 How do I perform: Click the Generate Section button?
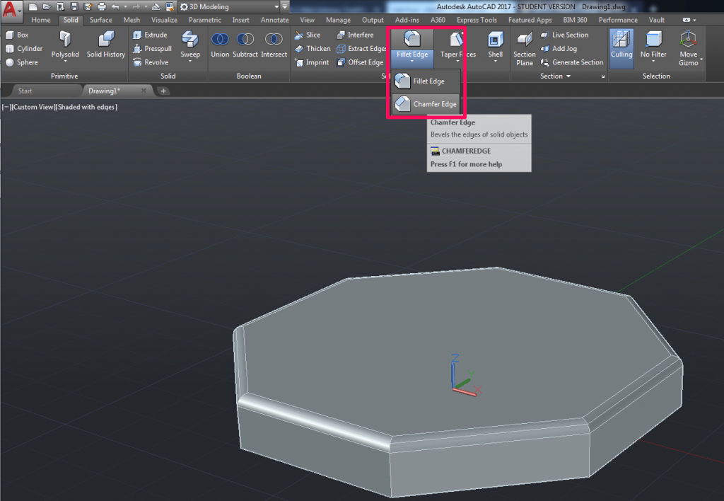(x=573, y=62)
